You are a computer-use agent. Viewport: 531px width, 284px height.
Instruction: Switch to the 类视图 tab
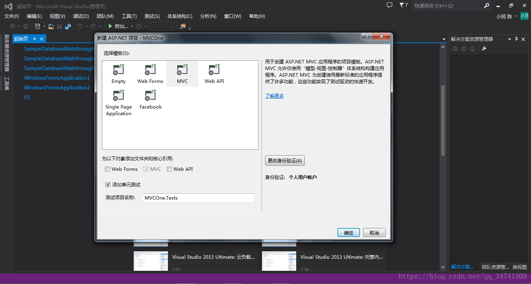tap(519, 267)
